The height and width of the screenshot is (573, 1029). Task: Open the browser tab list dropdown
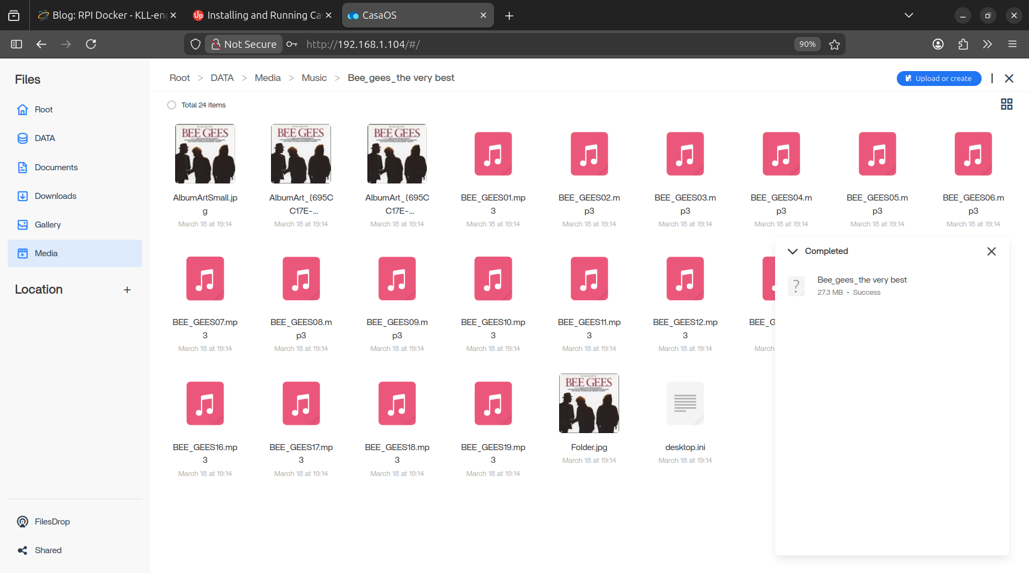tap(909, 15)
